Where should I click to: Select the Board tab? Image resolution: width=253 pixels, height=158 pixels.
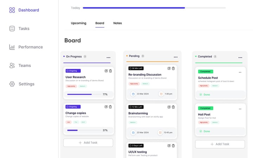[100, 23]
